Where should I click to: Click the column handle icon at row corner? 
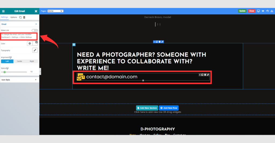(74, 45)
